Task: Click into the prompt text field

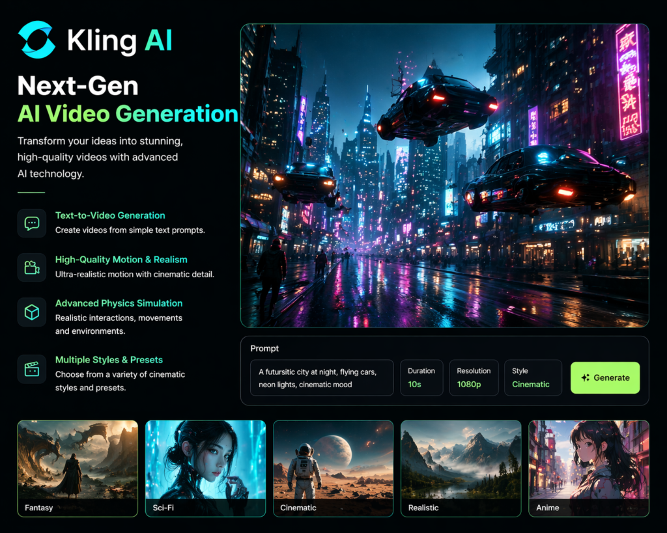Action: (x=321, y=377)
